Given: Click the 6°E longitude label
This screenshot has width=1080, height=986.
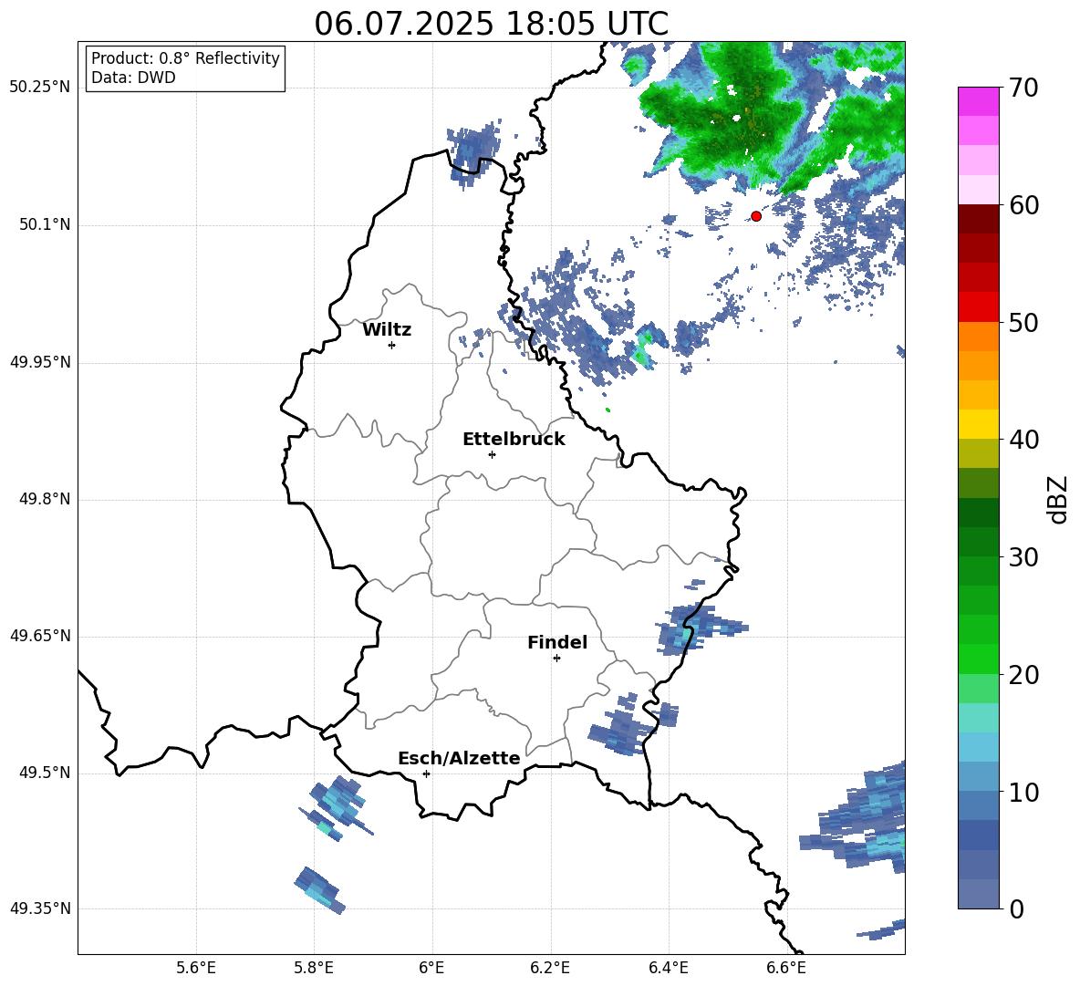Looking at the screenshot, I should [431, 968].
